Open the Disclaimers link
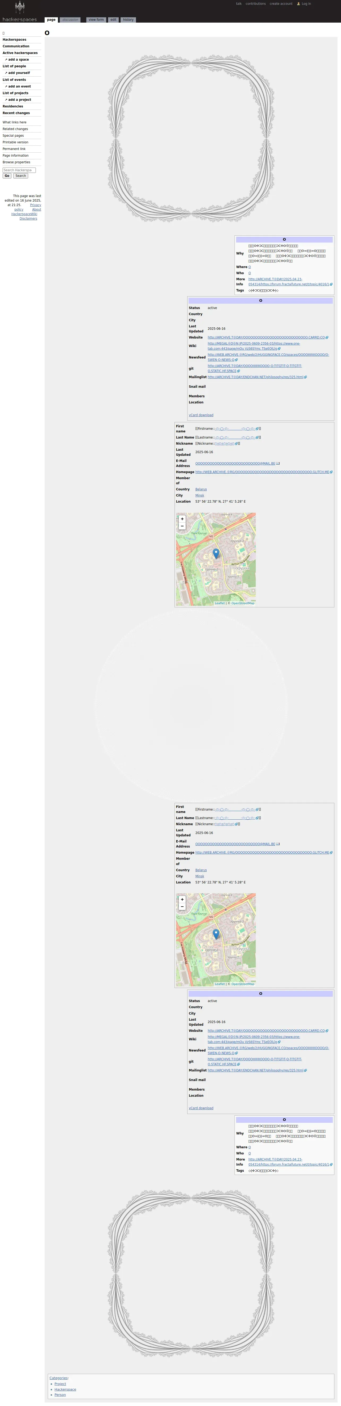Image resolution: width=341 pixels, height=1406 pixels. pyautogui.click(x=28, y=219)
